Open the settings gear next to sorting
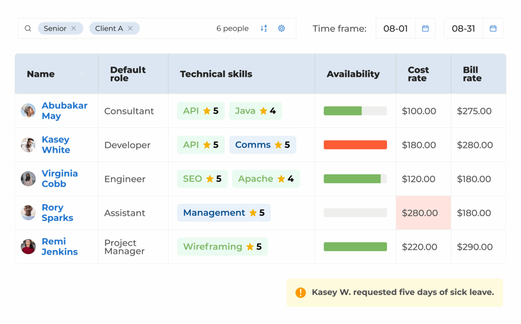The width and height of the screenshot is (521, 324). coord(281,28)
